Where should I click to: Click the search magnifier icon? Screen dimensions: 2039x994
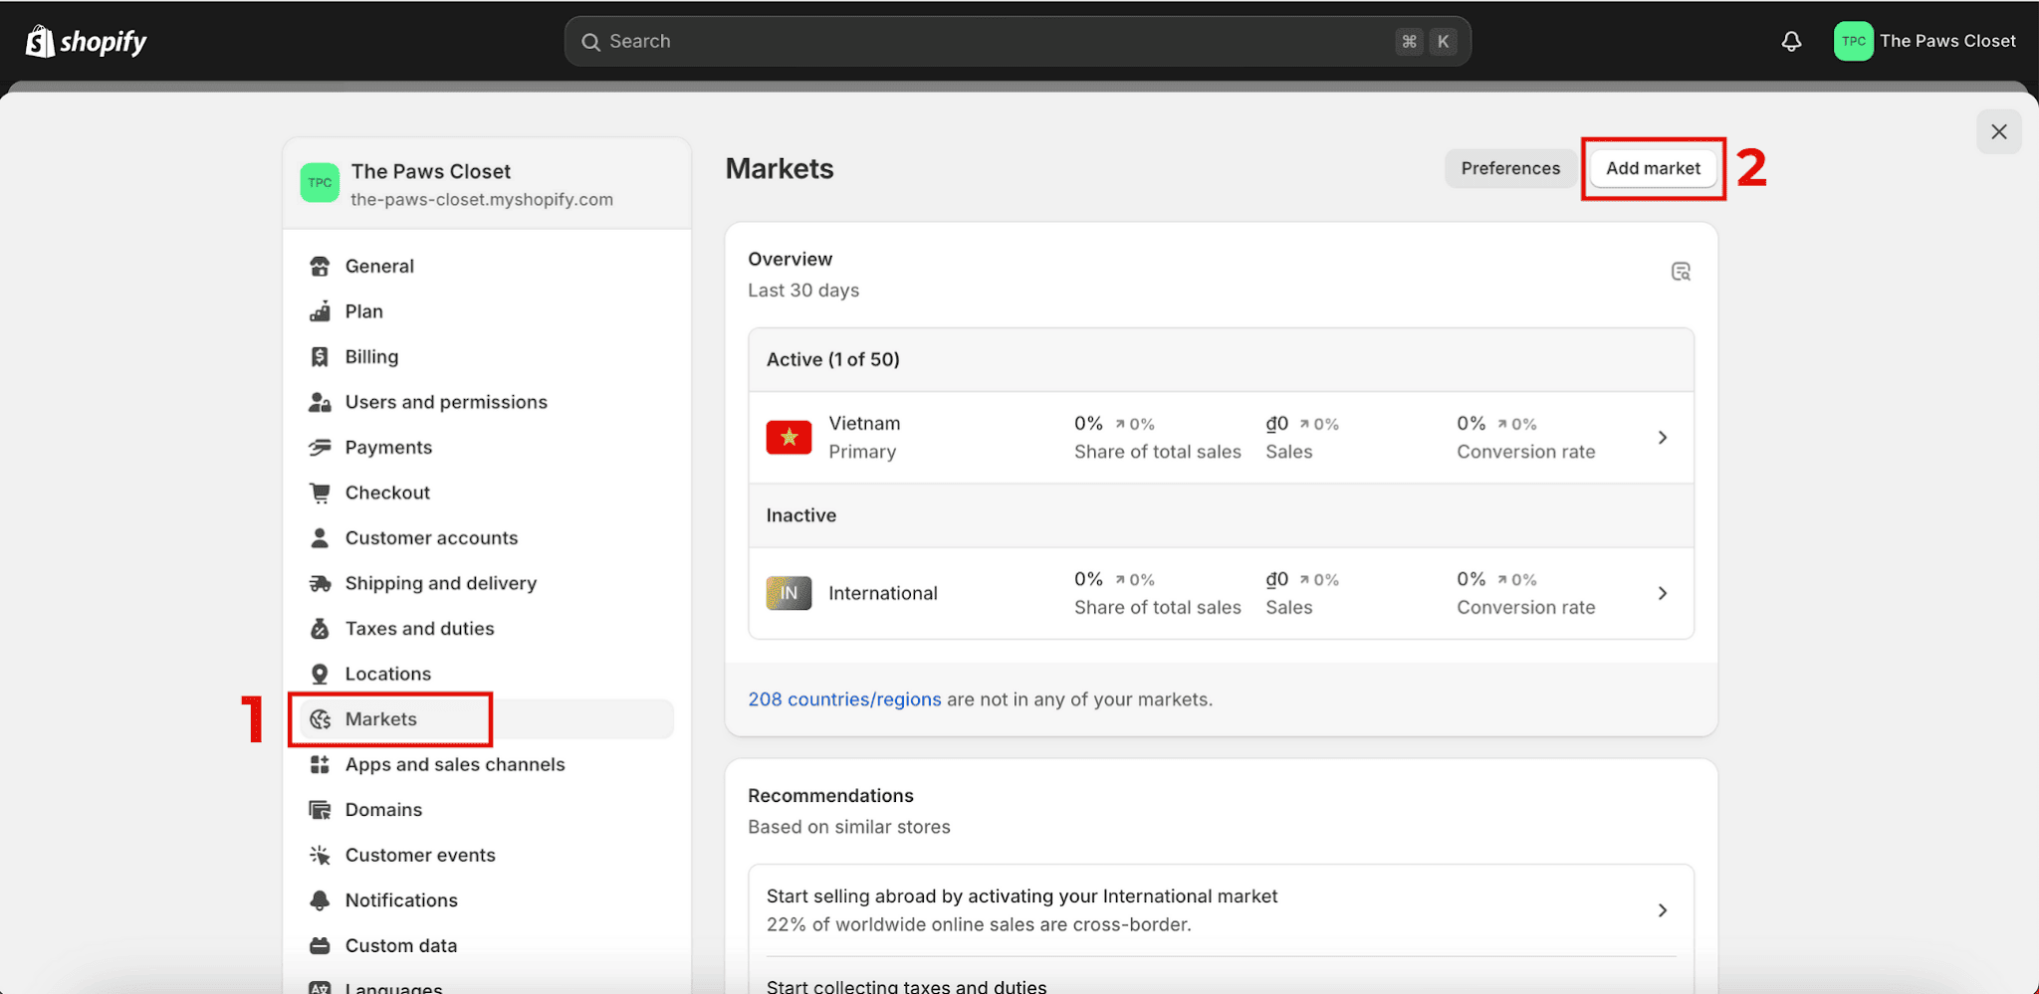(590, 42)
